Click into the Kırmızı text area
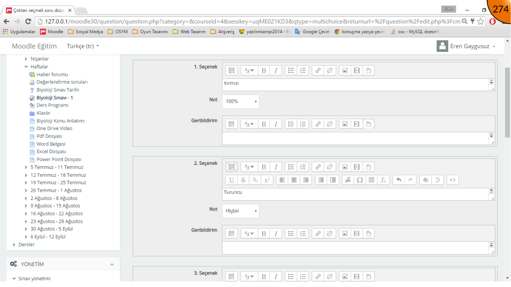The height and width of the screenshot is (287, 511). pyautogui.click(x=355, y=85)
